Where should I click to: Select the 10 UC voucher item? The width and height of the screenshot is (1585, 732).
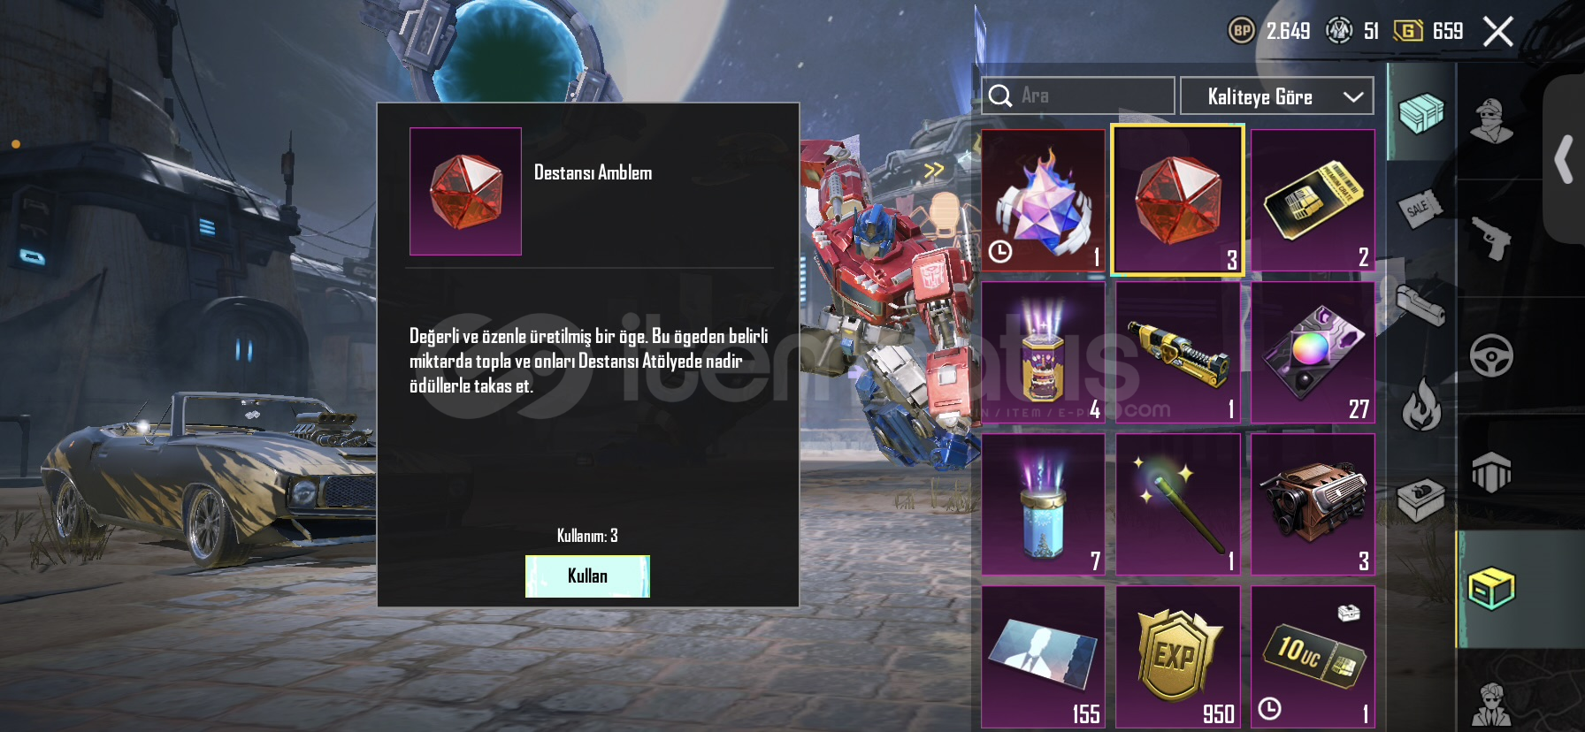pyautogui.click(x=1313, y=657)
